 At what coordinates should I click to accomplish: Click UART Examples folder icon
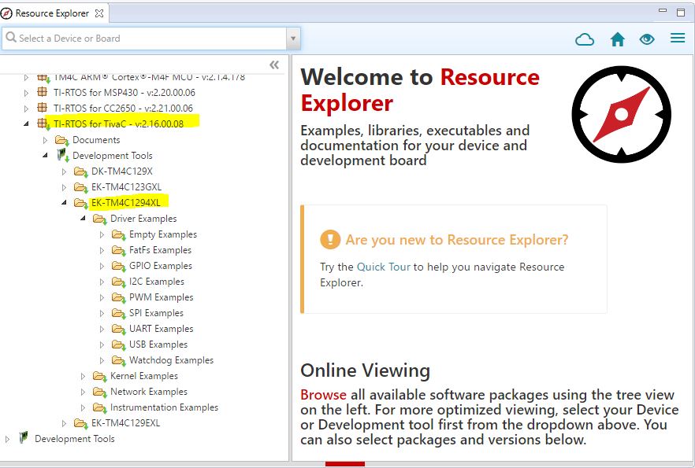(x=119, y=329)
